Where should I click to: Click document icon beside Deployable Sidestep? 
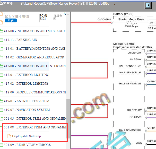(9, 136)
